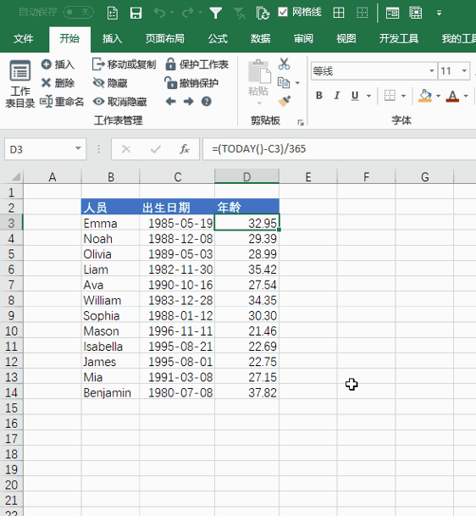Click the 隐藏 sheet button
This screenshot has width=476, height=516.
click(x=110, y=83)
